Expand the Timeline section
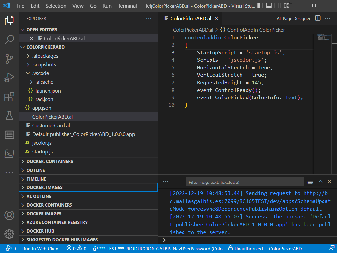The image size is (337, 253). 88,179
